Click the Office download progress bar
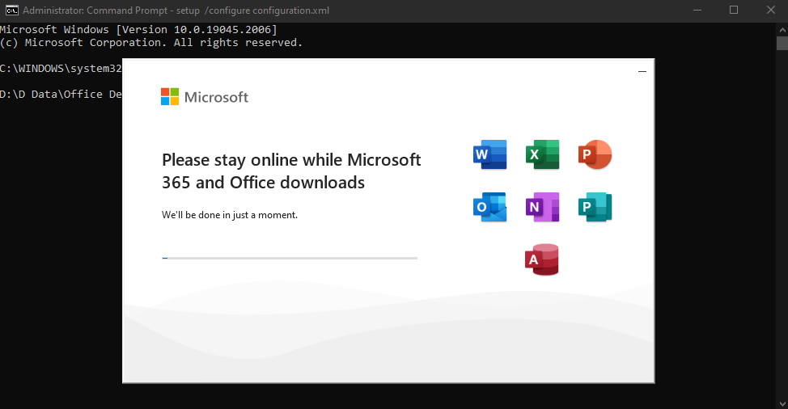788x409 pixels. coord(290,258)
